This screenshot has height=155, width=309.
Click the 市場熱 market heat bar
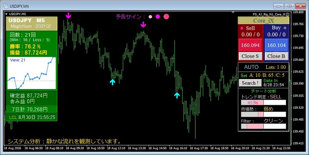pos(263,115)
